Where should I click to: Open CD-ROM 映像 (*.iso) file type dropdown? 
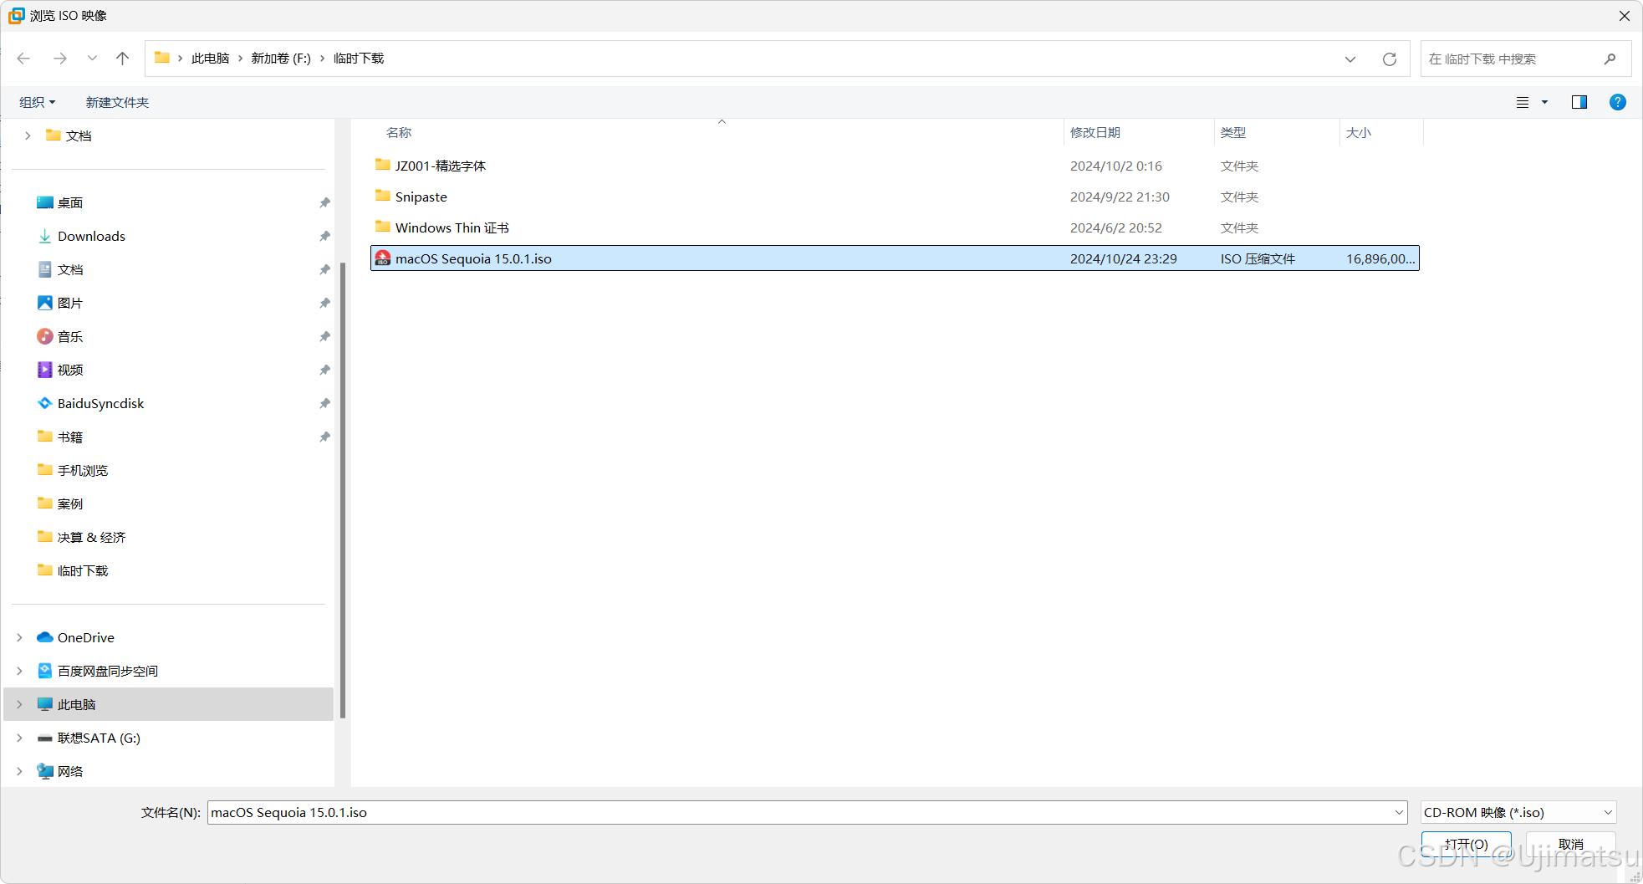coord(1518,812)
